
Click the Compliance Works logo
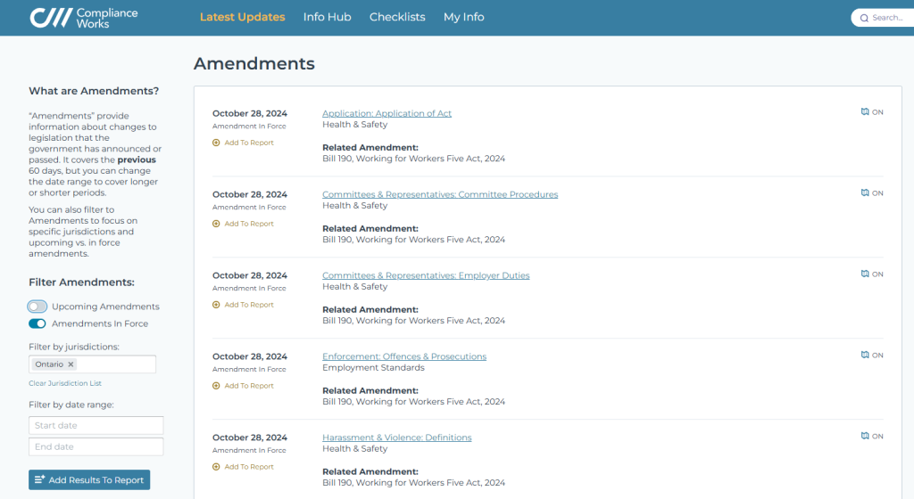[x=84, y=18]
